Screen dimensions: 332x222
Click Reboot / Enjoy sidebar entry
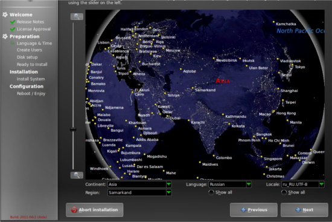tap(31, 93)
